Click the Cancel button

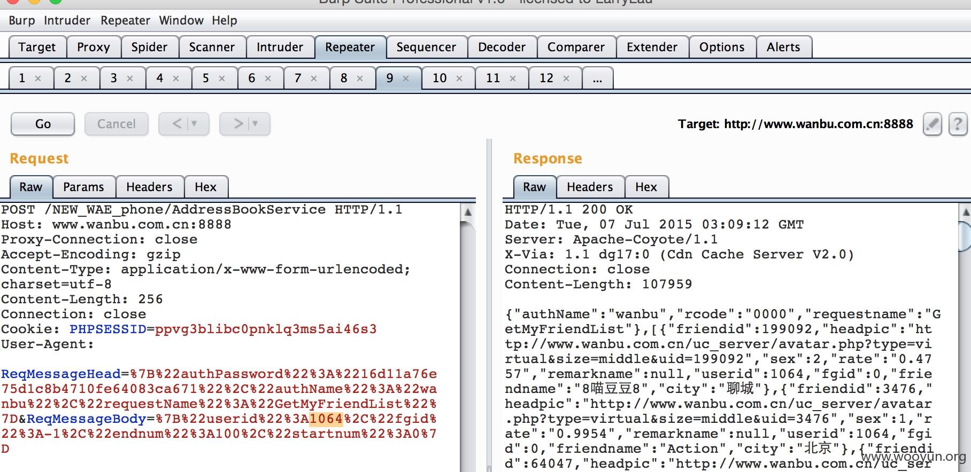(x=116, y=124)
